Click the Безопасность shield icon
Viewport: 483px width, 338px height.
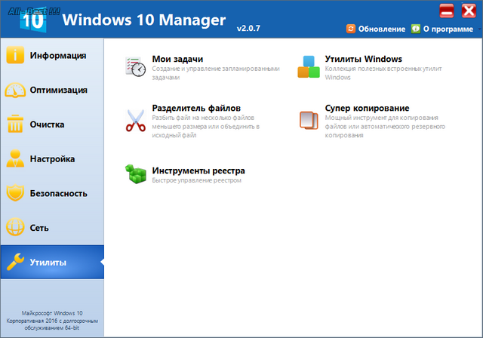click(15, 193)
